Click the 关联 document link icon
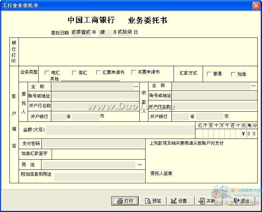 [x=202, y=201]
